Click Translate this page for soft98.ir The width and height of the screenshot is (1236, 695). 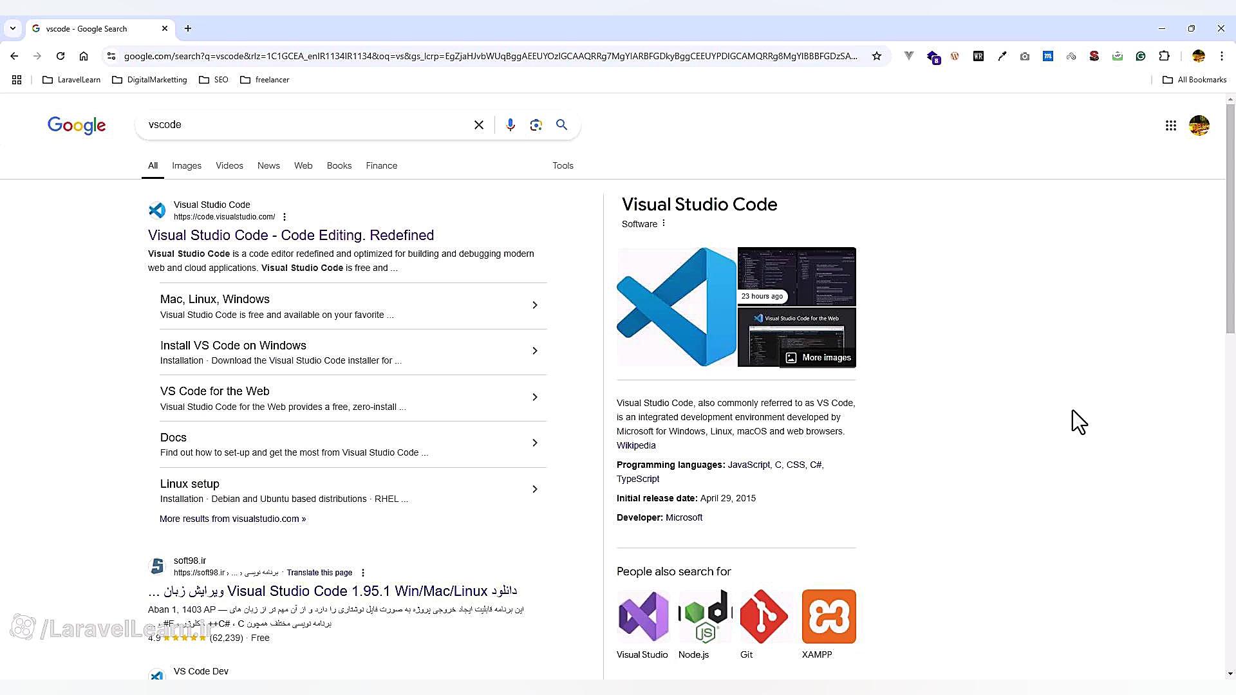coord(319,573)
